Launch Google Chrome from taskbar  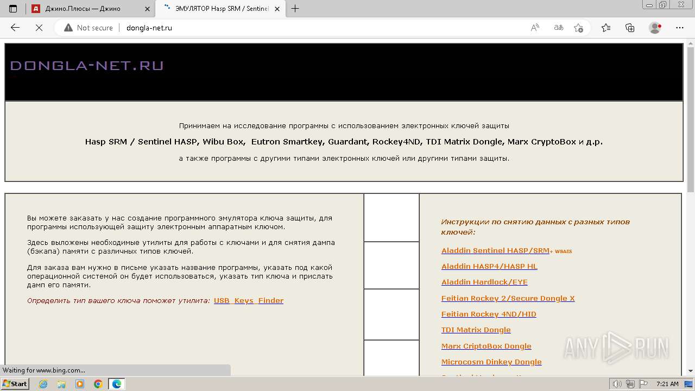pyautogui.click(x=98, y=384)
